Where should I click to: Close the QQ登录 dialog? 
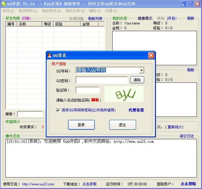(x=151, y=55)
